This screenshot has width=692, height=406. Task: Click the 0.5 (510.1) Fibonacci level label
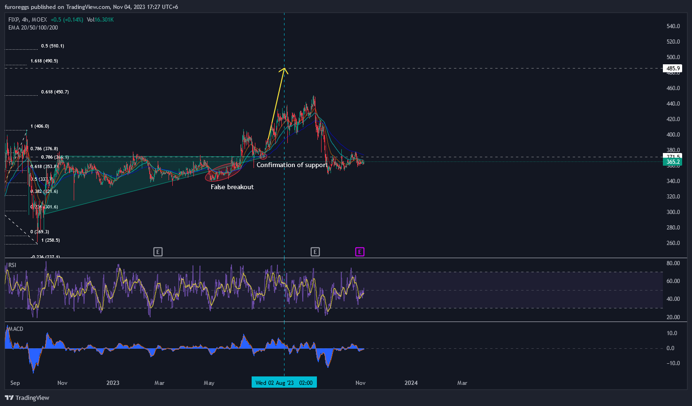(53, 46)
